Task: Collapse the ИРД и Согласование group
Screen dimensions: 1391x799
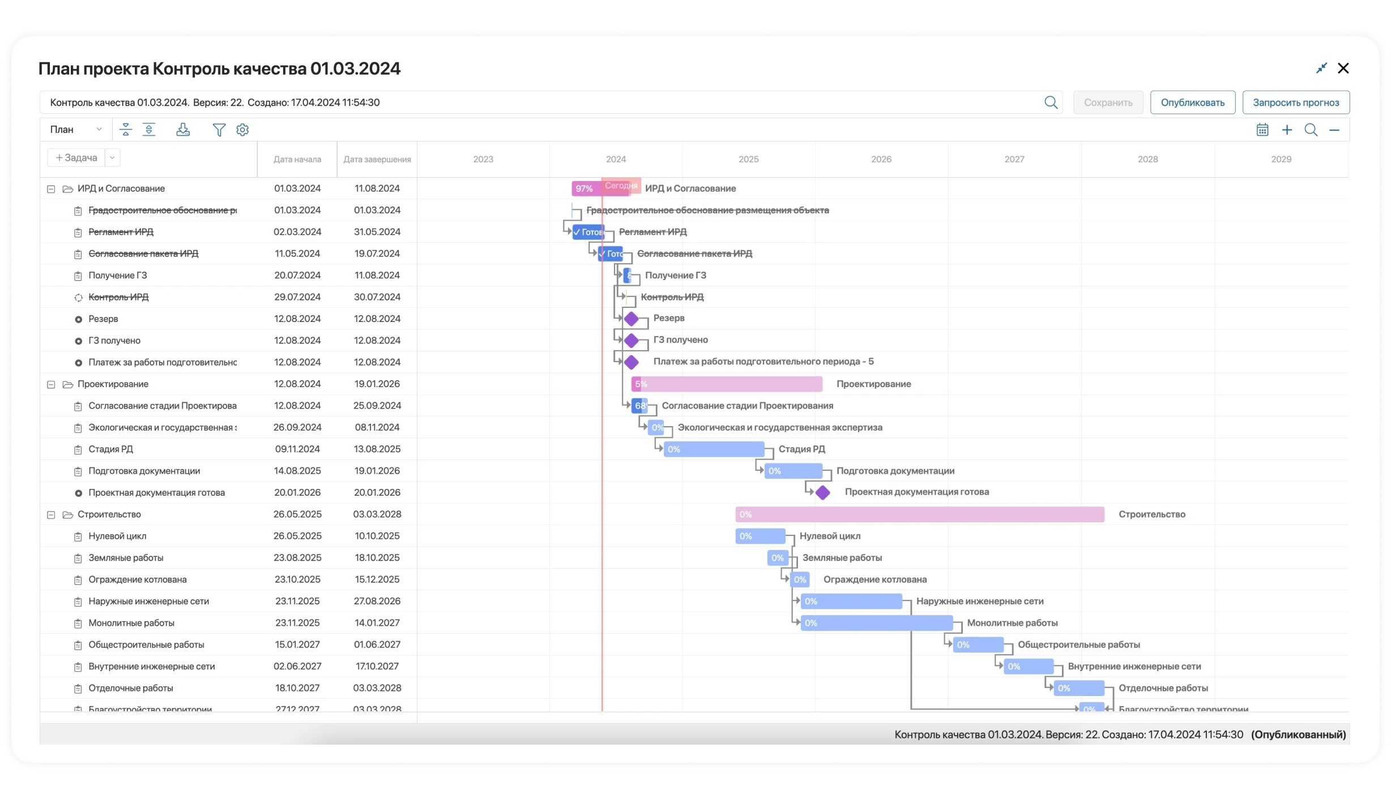Action: coord(51,189)
